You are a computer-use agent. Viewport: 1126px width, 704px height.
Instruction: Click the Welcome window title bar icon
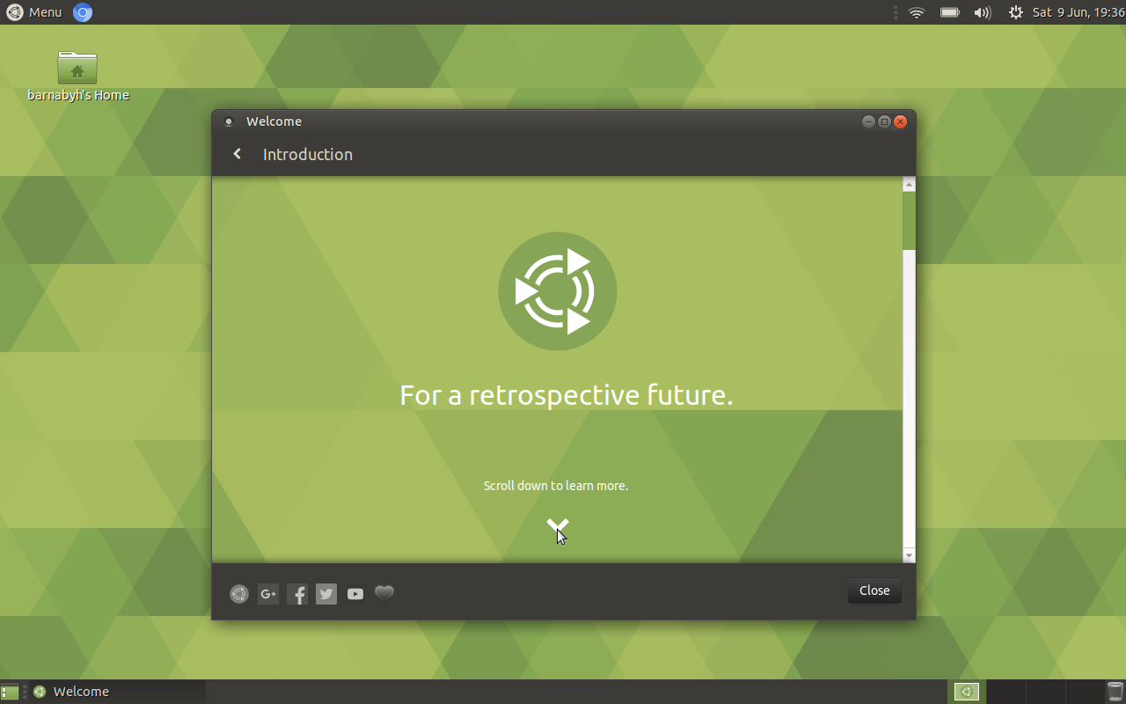[229, 122]
